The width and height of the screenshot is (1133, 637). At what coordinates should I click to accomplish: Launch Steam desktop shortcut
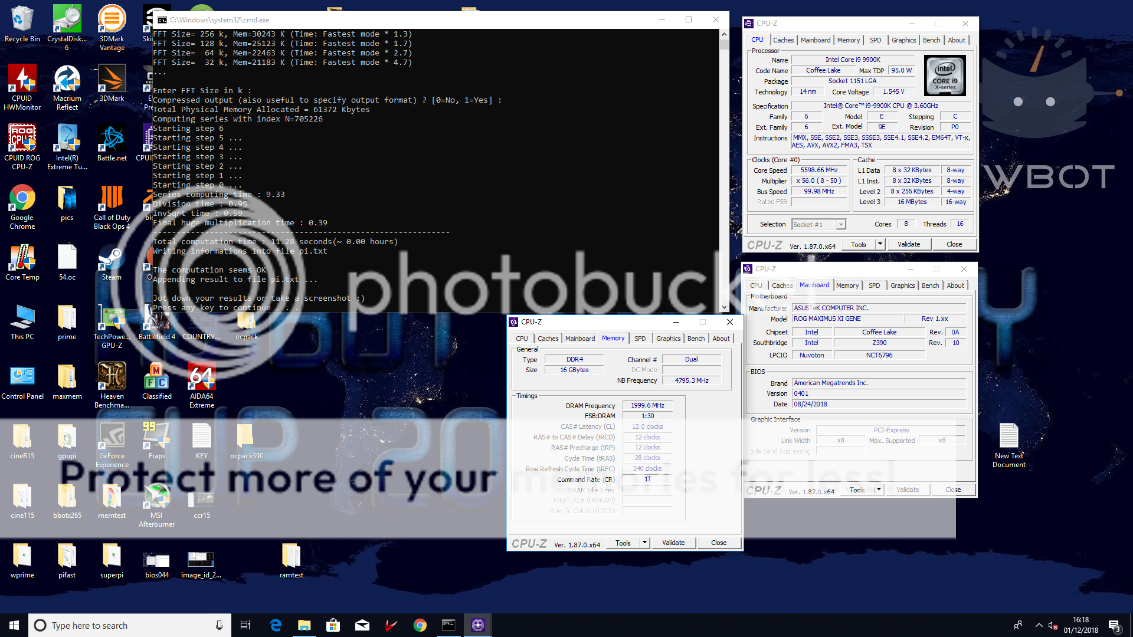(x=112, y=262)
